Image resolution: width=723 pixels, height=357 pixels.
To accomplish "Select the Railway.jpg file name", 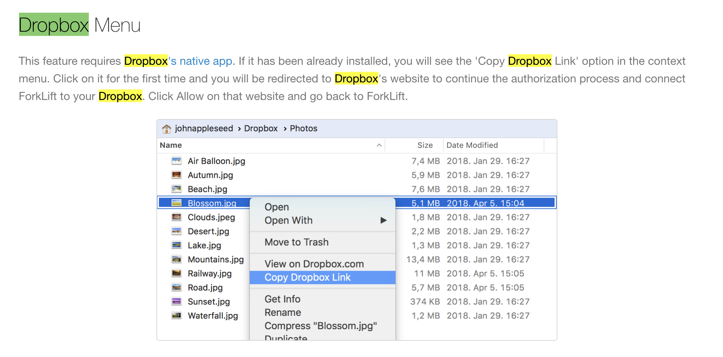I will point(210,274).
